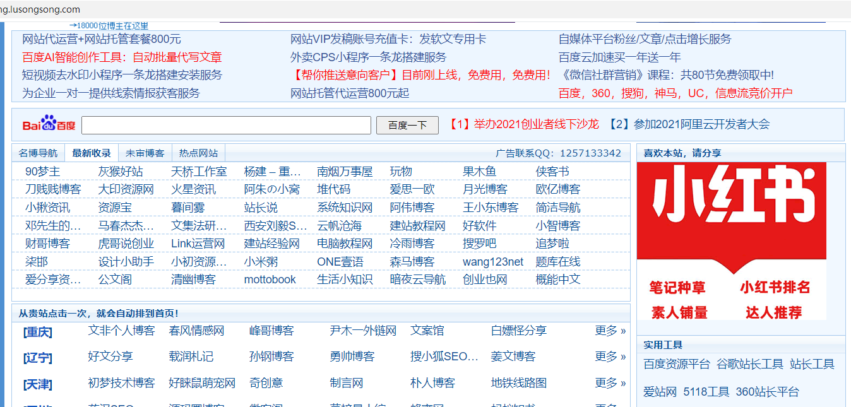Select the 最新收录 tab

click(x=92, y=153)
